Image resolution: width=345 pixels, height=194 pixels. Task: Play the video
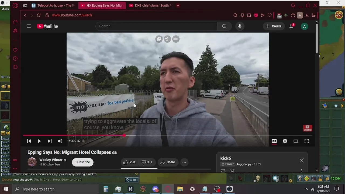[x=39, y=141]
